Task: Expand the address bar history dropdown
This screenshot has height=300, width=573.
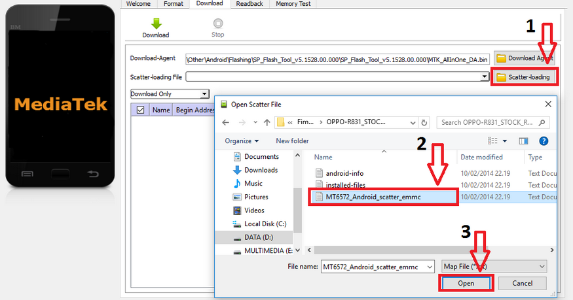Action: click(x=413, y=123)
